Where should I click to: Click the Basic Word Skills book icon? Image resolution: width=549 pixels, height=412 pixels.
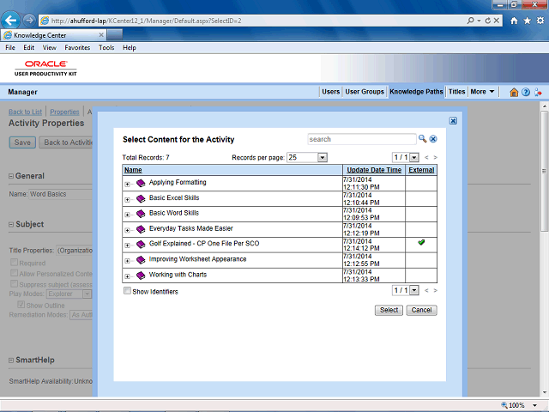pyautogui.click(x=141, y=214)
